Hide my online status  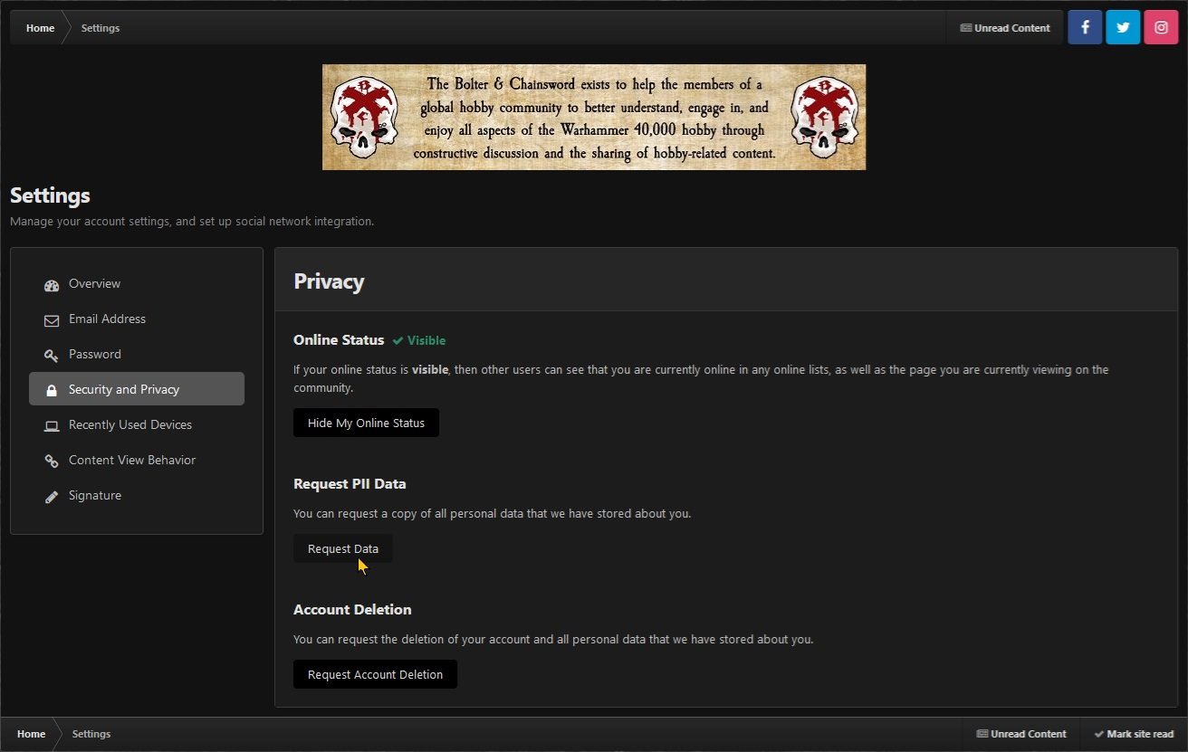(366, 423)
